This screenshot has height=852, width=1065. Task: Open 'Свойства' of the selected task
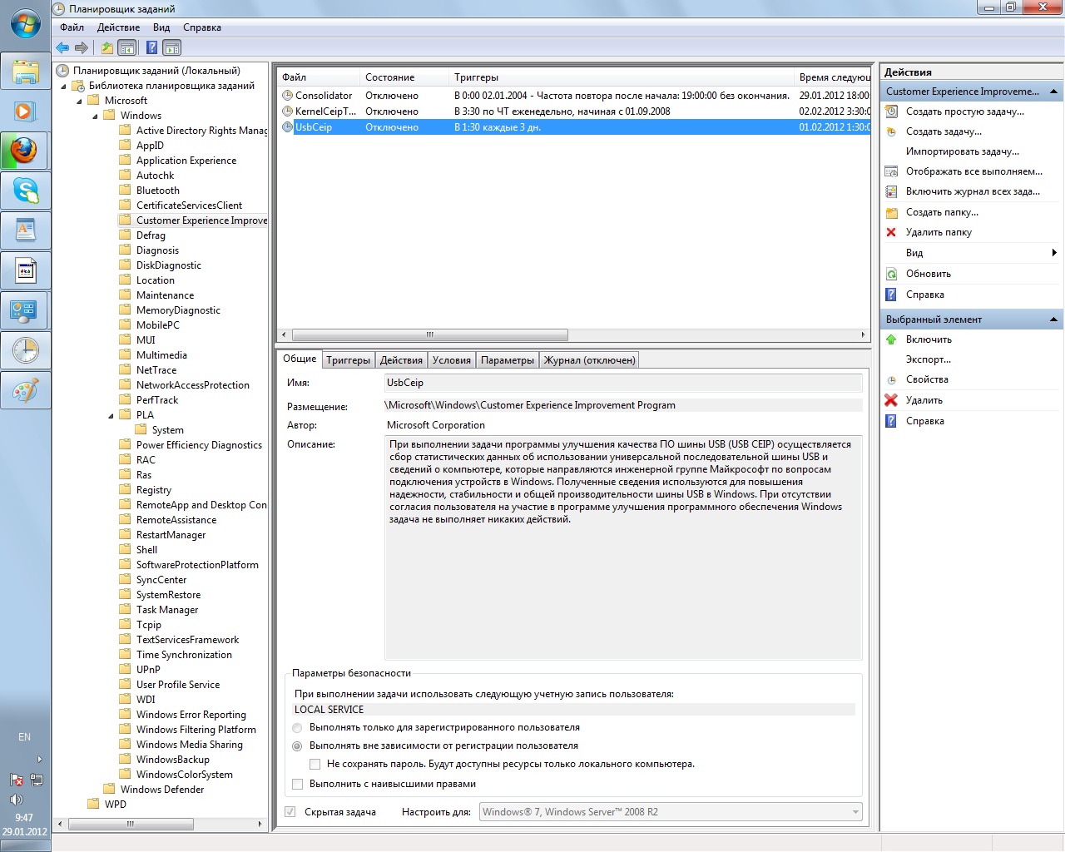[x=927, y=379]
